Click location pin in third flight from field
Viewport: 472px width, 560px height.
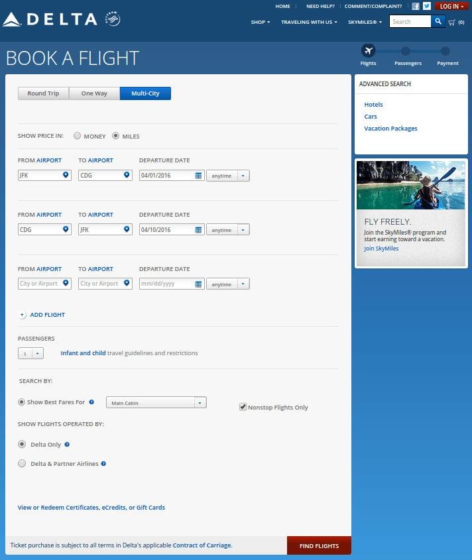point(66,283)
